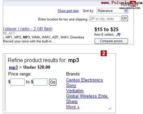The width and height of the screenshot is (143, 114).
Task: Click the $15 to $25 price text
Action: pos(106,30)
